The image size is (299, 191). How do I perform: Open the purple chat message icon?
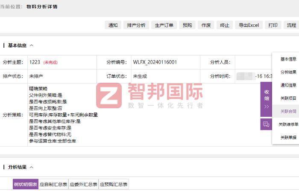(266, 124)
